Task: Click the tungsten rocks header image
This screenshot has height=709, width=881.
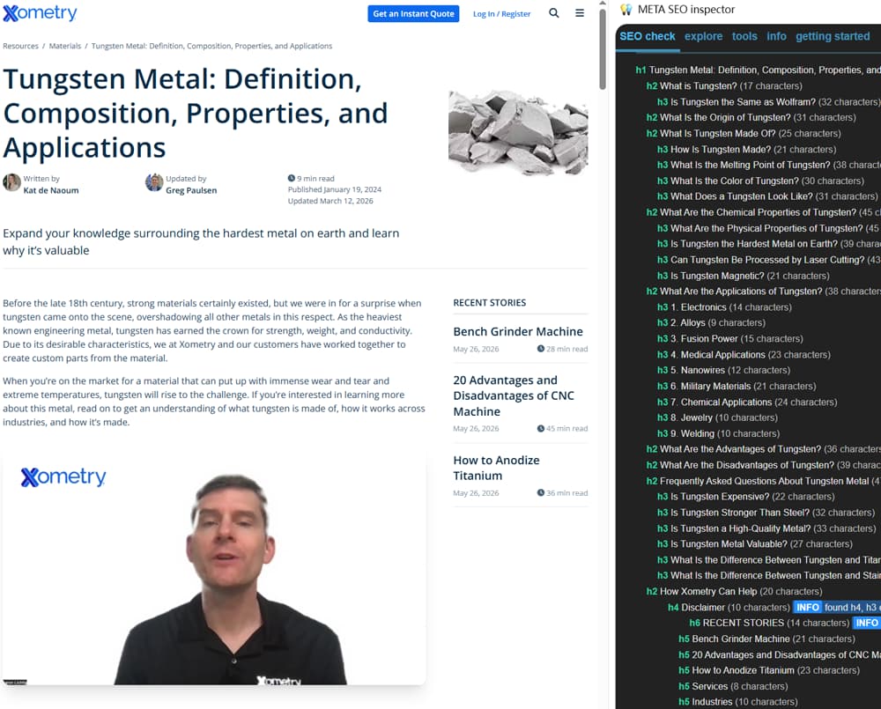Action: point(518,133)
